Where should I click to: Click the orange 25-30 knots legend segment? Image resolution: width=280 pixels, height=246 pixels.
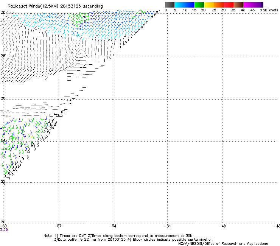tap(219, 5)
